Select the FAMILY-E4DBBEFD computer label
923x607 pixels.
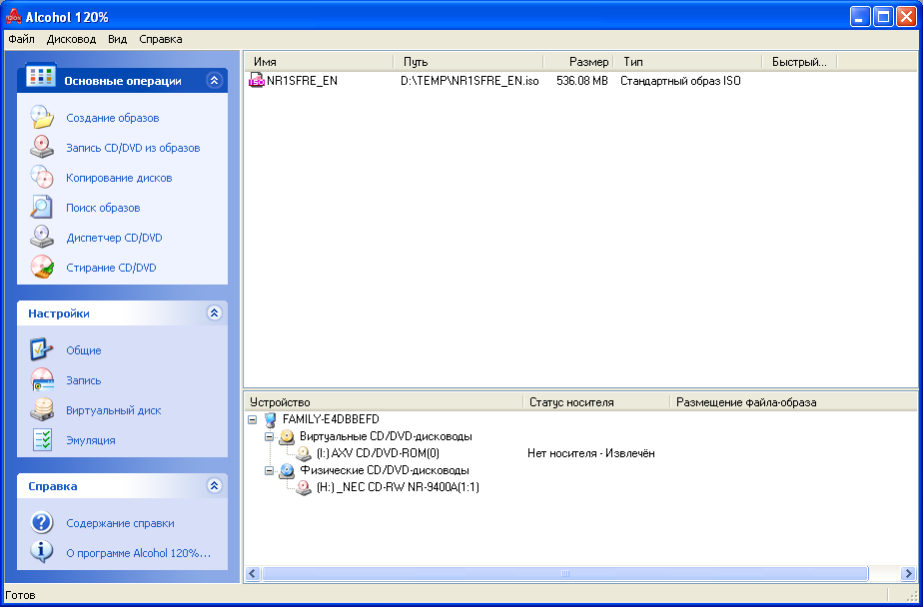tap(331, 419)
